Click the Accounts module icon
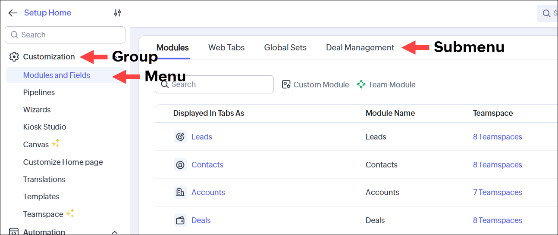 coord(180,192)
